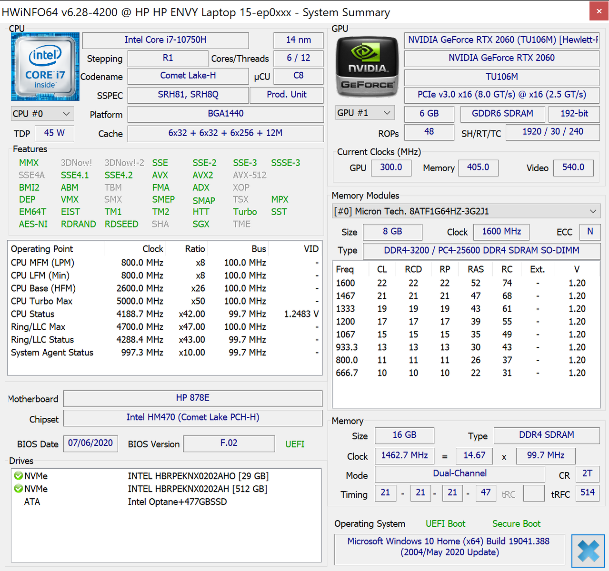Screen dimensions: 609x571
Task: Click the TU106M GPU codename field
Action: coord(502,77)
